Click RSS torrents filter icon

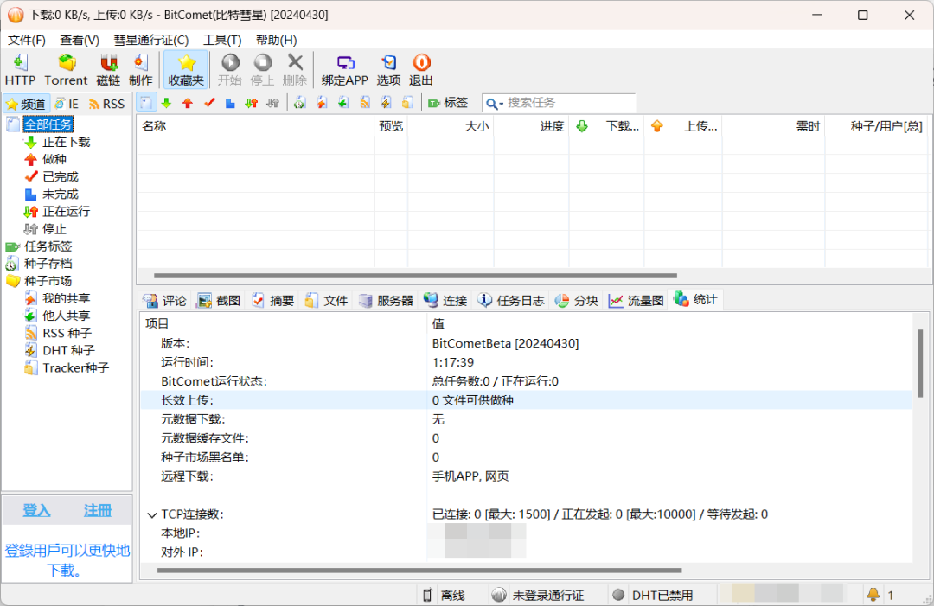click(365, 103)
